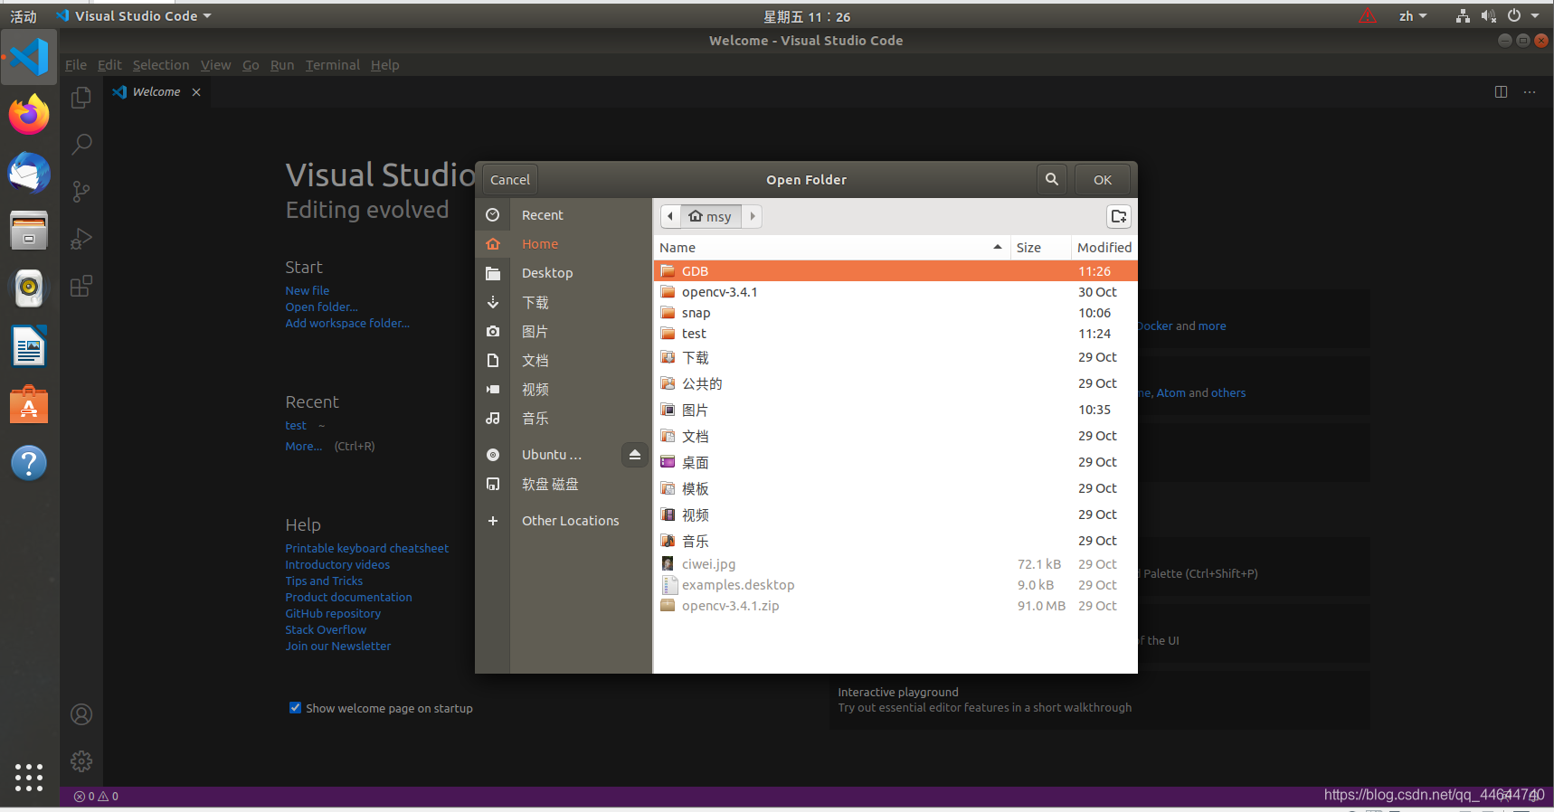
Task: Select the GDB folder row
Action: (x=895, y=271)
